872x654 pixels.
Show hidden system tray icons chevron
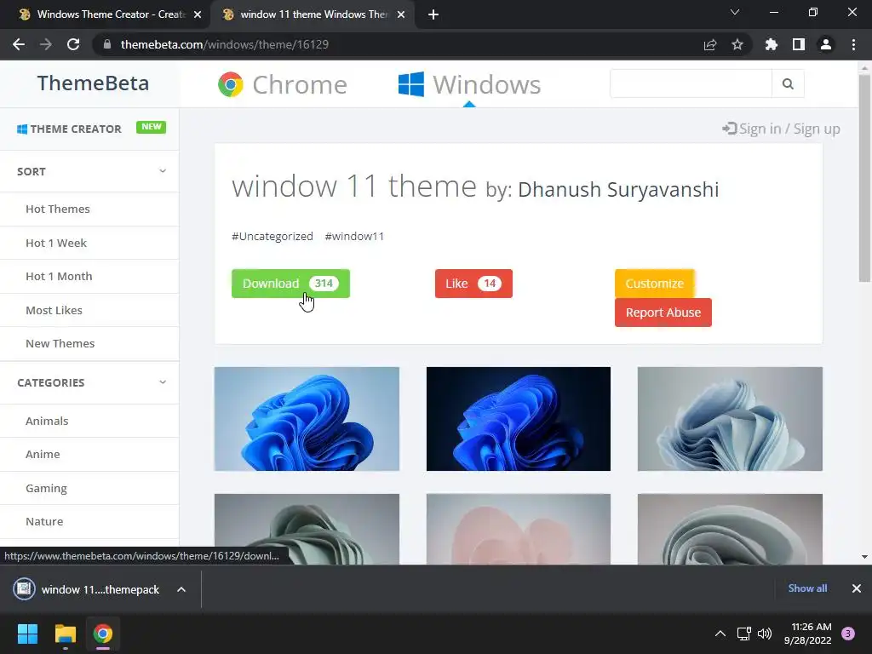[720, 634]
